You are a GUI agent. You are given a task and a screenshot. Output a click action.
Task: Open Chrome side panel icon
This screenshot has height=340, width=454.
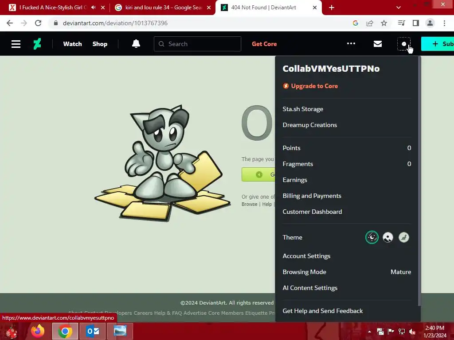click(x=416, y=23)
